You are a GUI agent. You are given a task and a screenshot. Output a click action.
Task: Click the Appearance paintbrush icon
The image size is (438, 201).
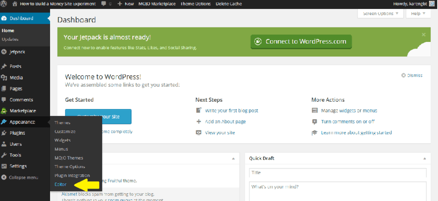click(4, 122)
